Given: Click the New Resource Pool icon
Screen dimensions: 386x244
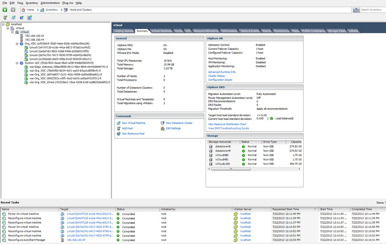Looking at the screenshot, I should 119,134.
